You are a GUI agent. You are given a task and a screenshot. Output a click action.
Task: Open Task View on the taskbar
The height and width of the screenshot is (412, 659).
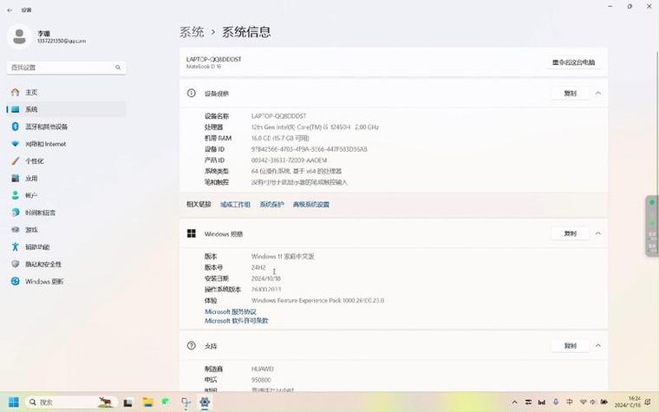[x=127, y=402]
